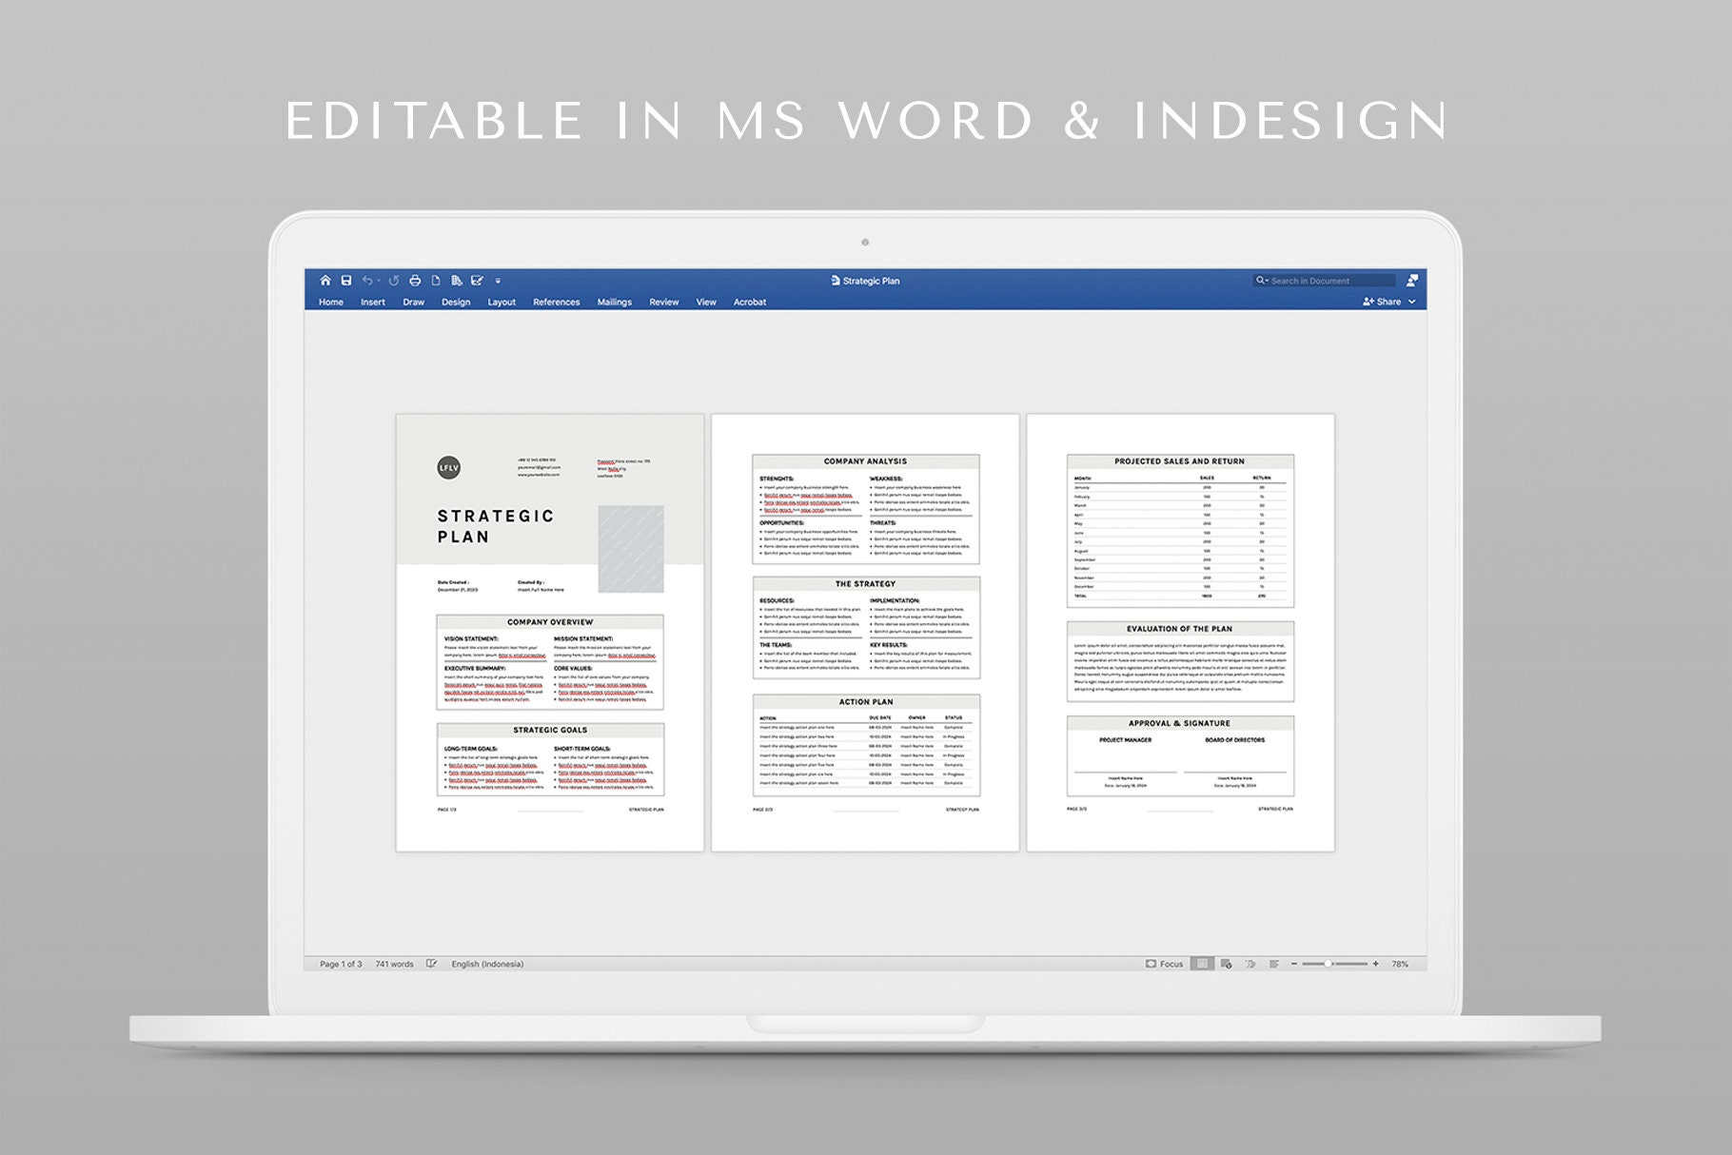Redo the last action

[x=394, y=281]
